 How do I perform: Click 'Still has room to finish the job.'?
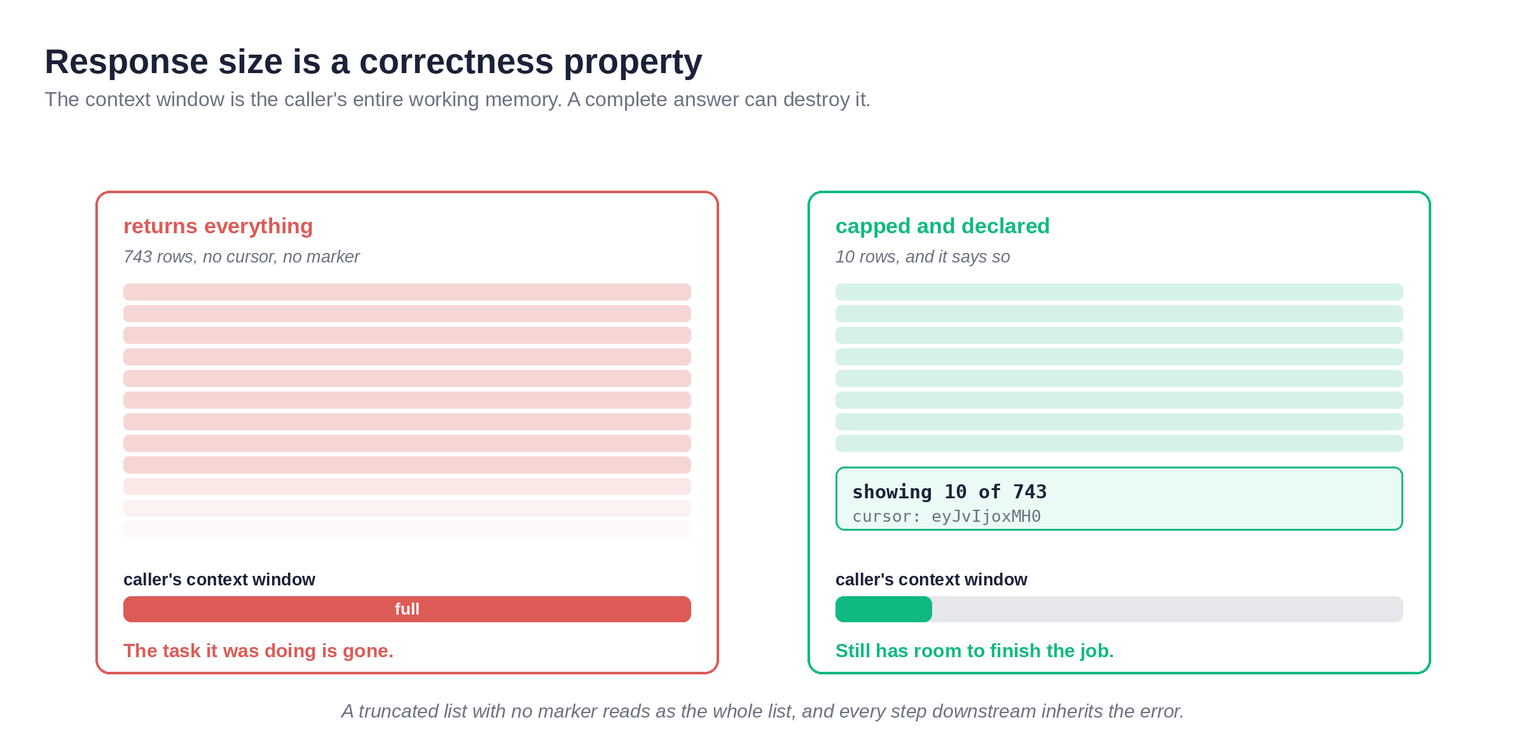(x=975, y=651)
